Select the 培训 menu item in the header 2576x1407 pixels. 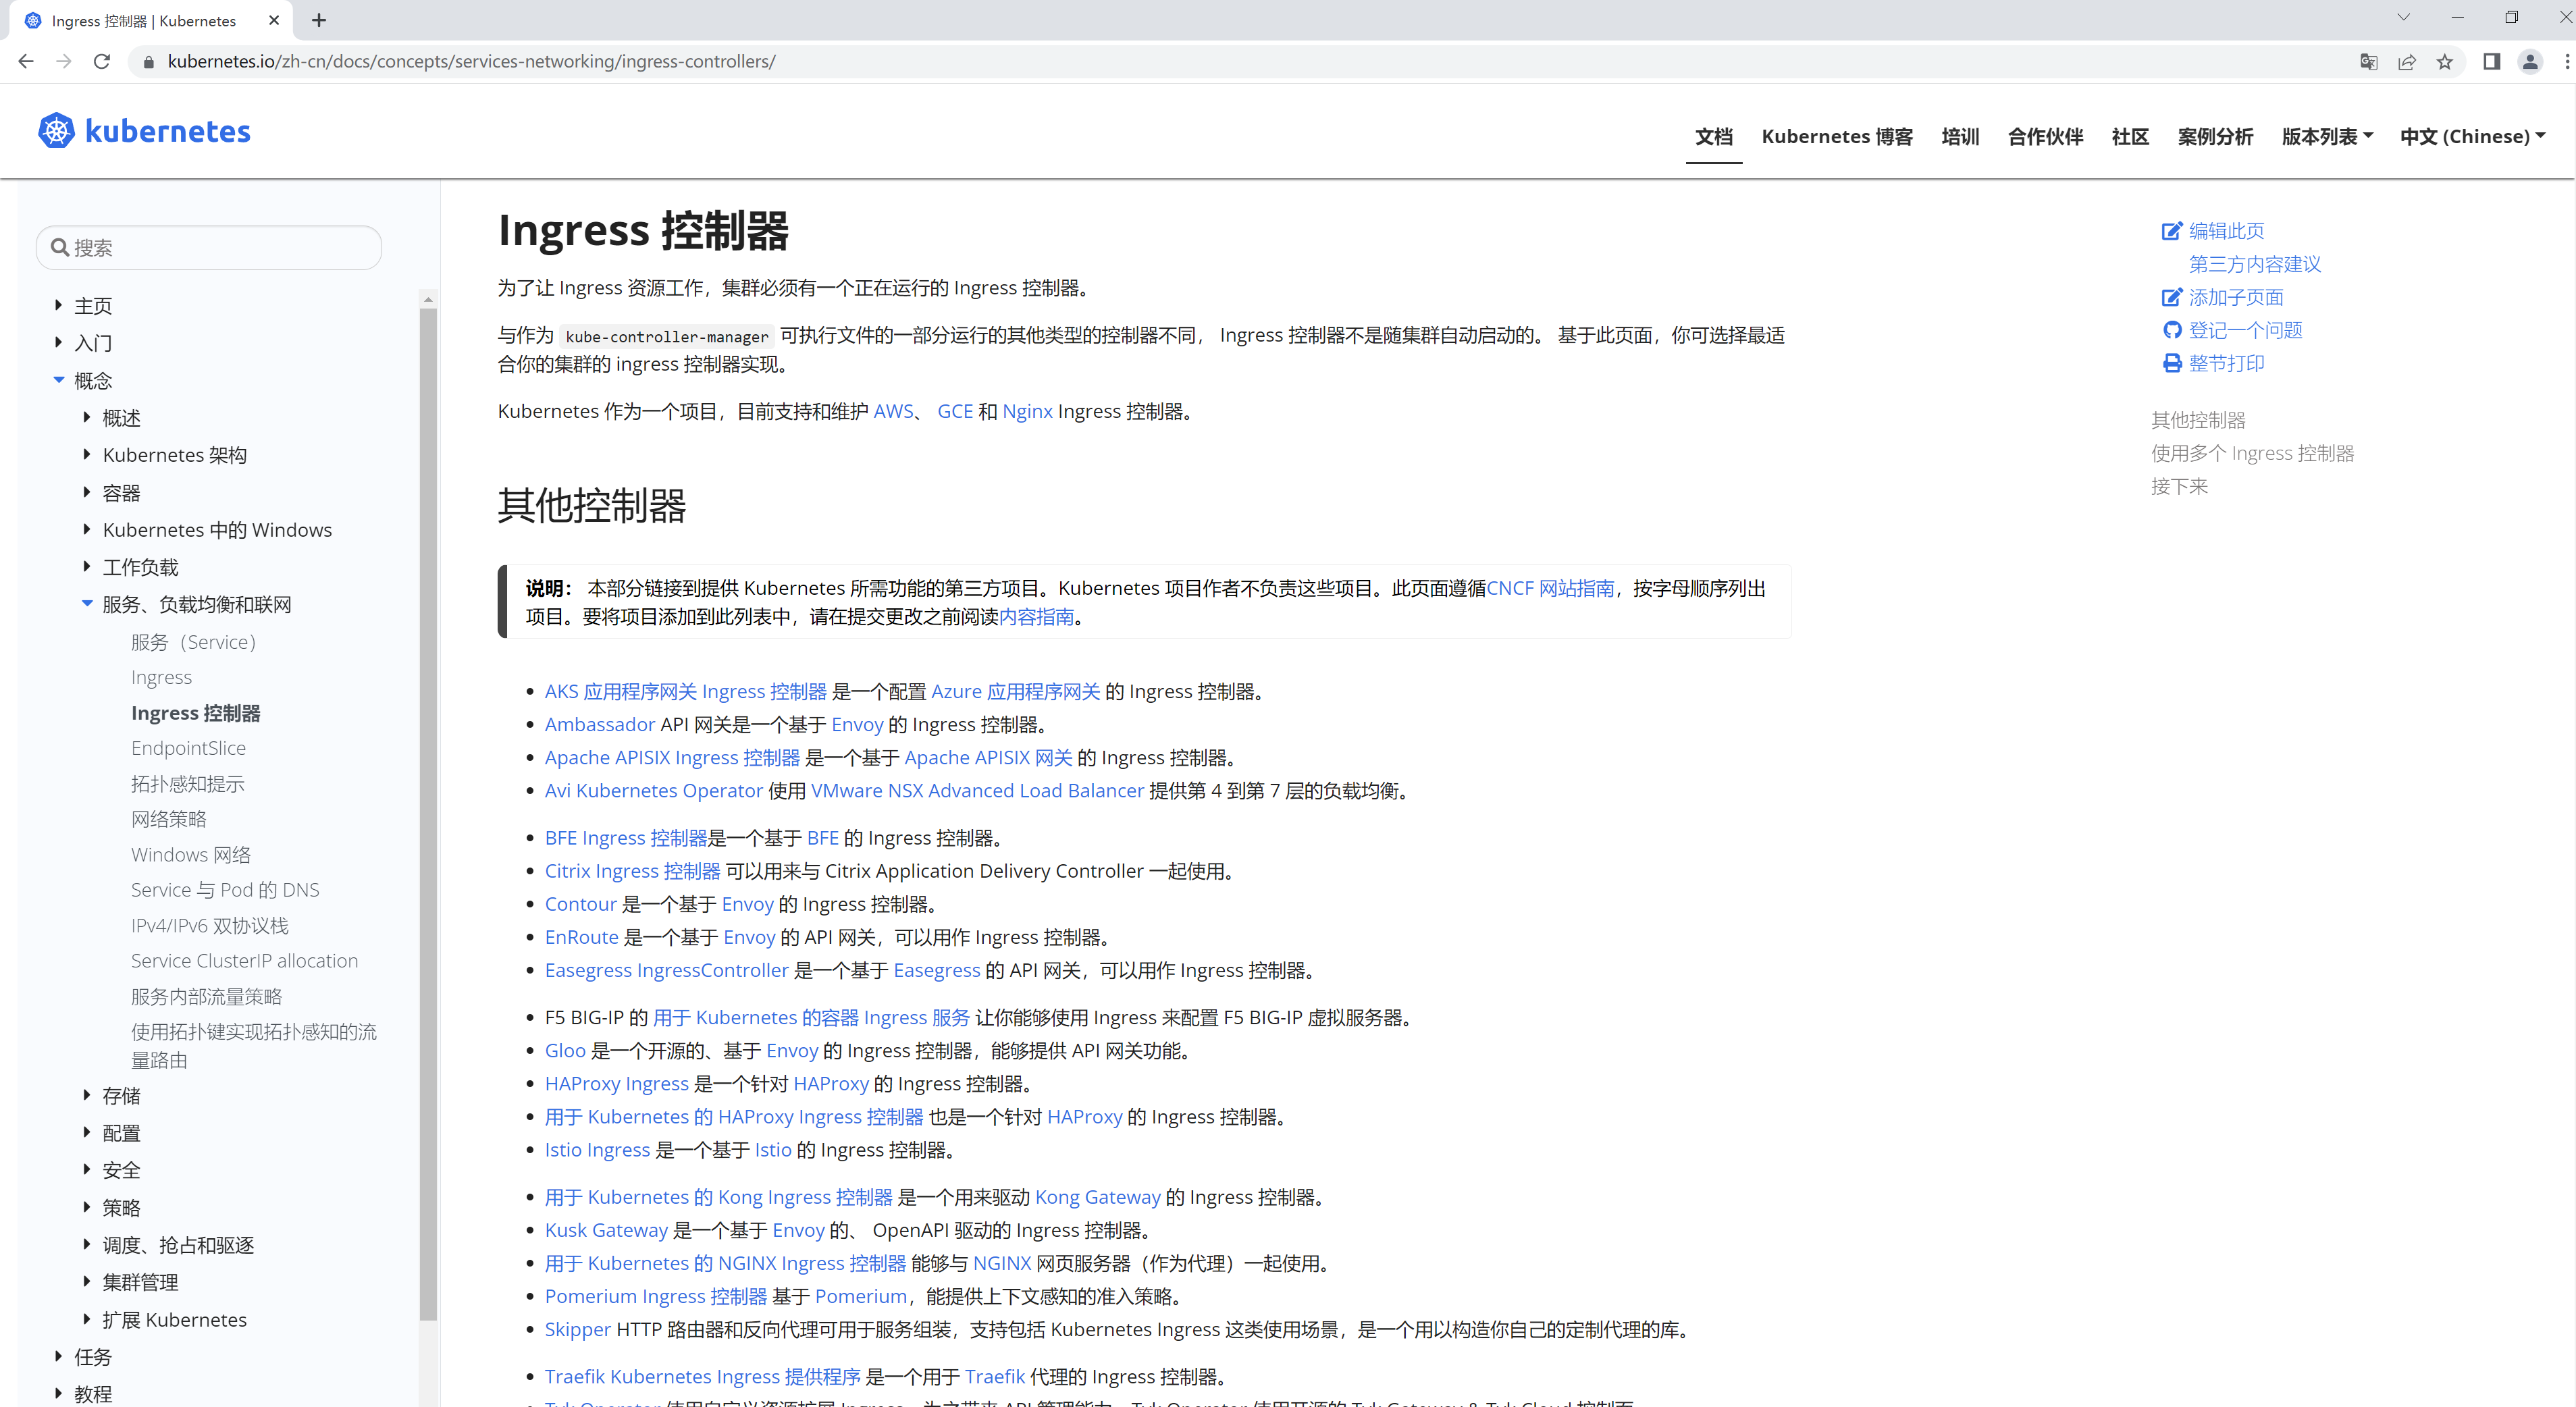pos(1959,137)
